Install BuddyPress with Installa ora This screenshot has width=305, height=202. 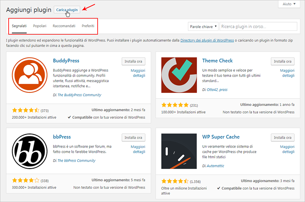click(x=134, y=61)
